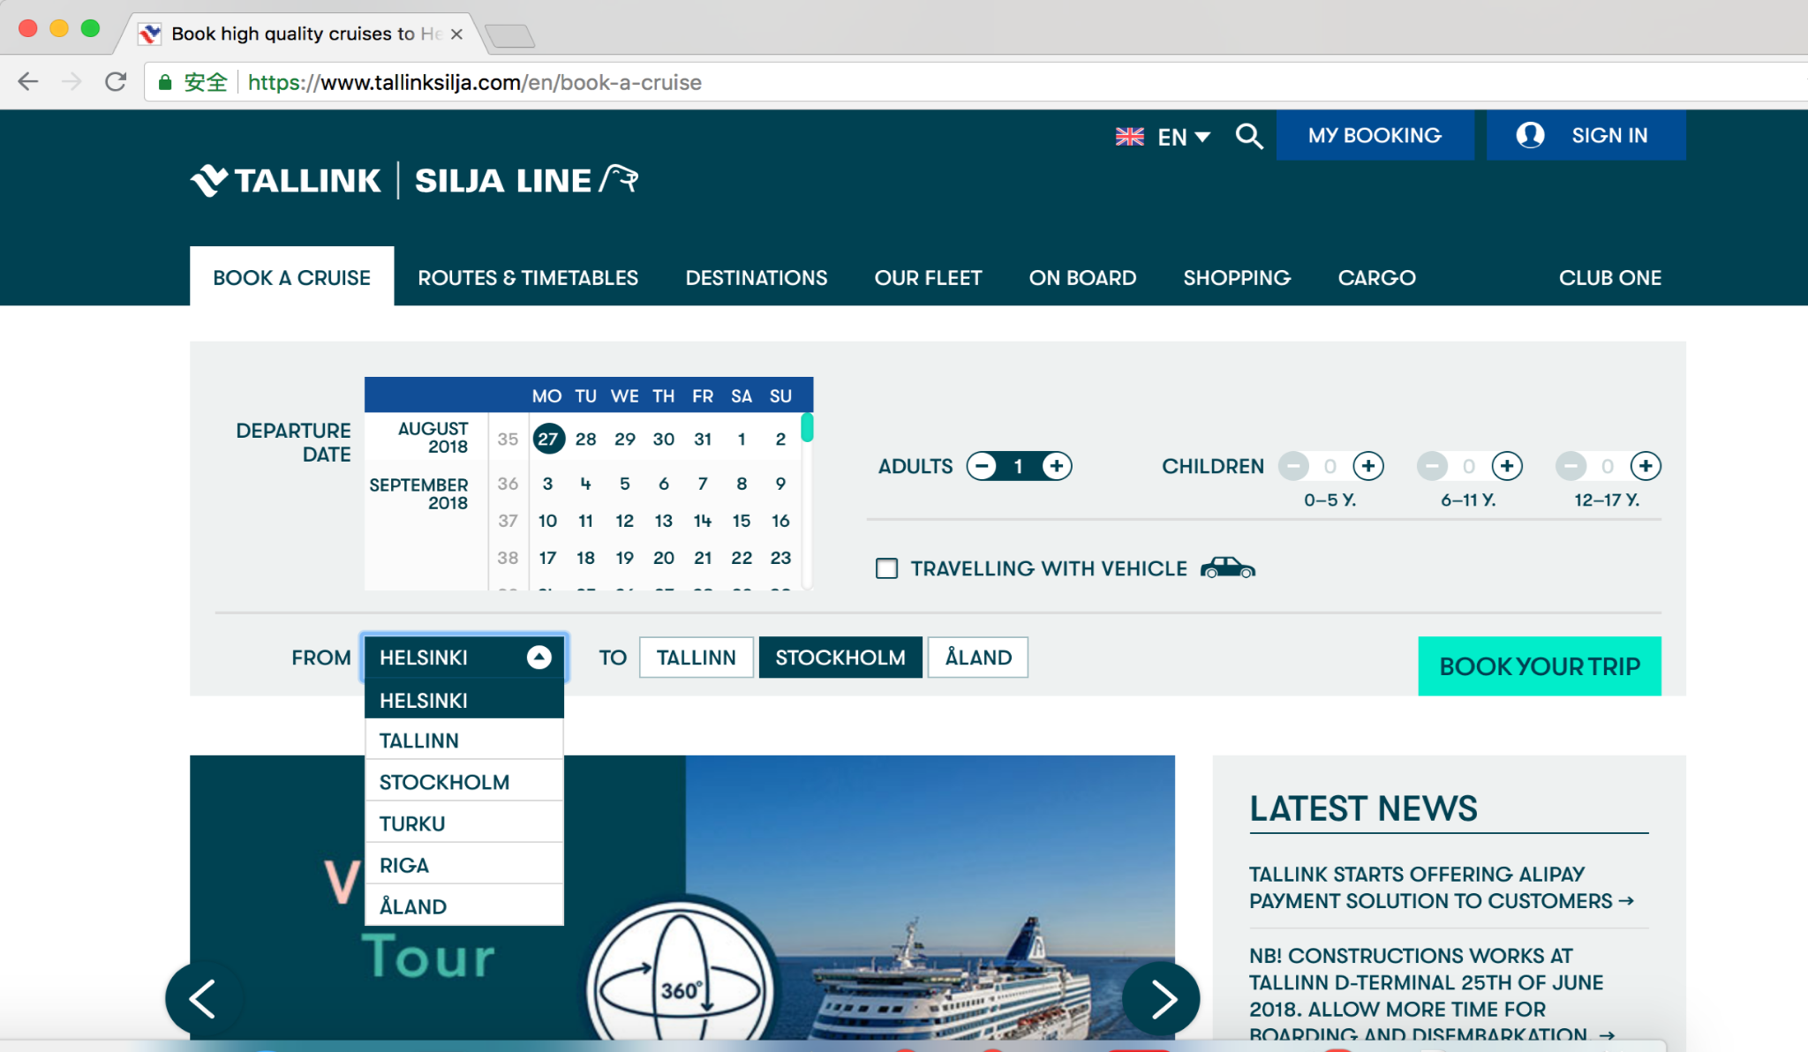The width and height of the screenshot is (1808, 1052).
Task: Open Our Fleet menu item
Action: (928, 277)
